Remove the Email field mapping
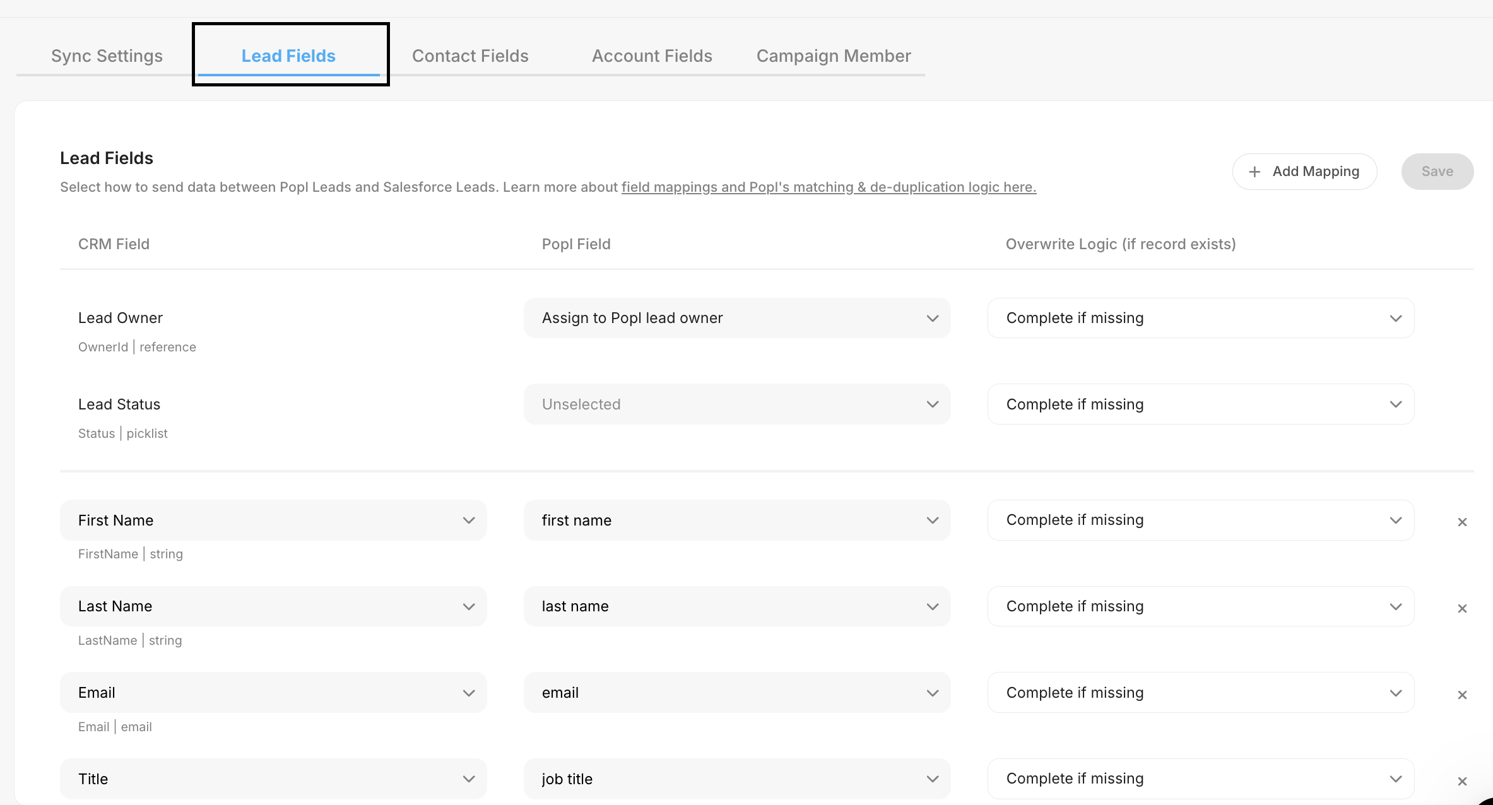The image size is (1493, 805). click(1462, 695)
